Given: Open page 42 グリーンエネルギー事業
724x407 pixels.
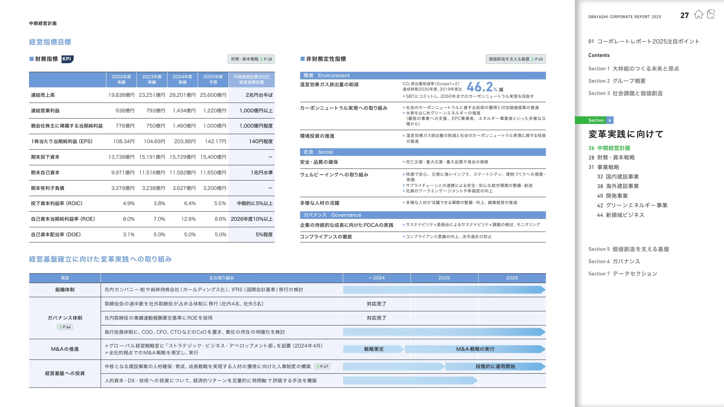Looking at the screenshot, I should pyautogui.click(x=632, y=205).
